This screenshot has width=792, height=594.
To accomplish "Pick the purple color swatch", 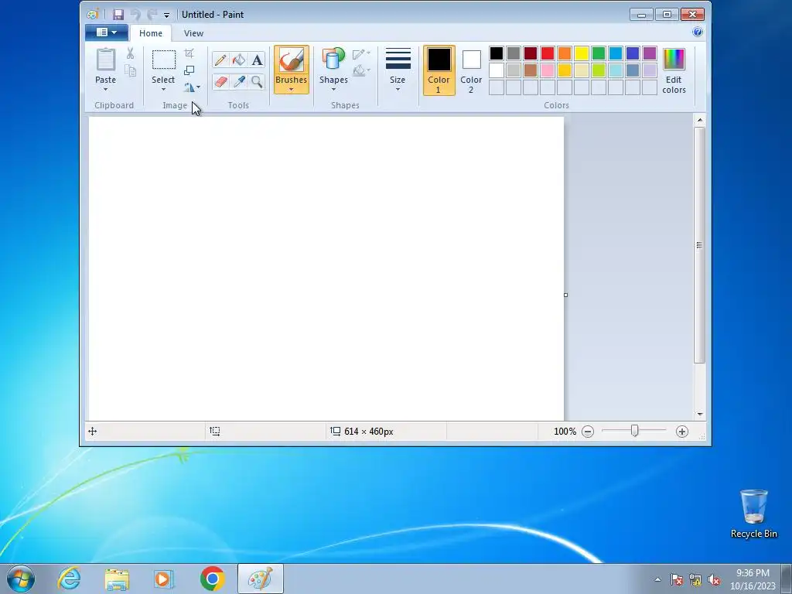I will click(x=650, y=53).
